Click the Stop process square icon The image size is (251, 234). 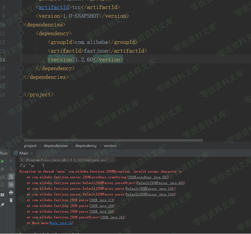(x=3, y=169)
